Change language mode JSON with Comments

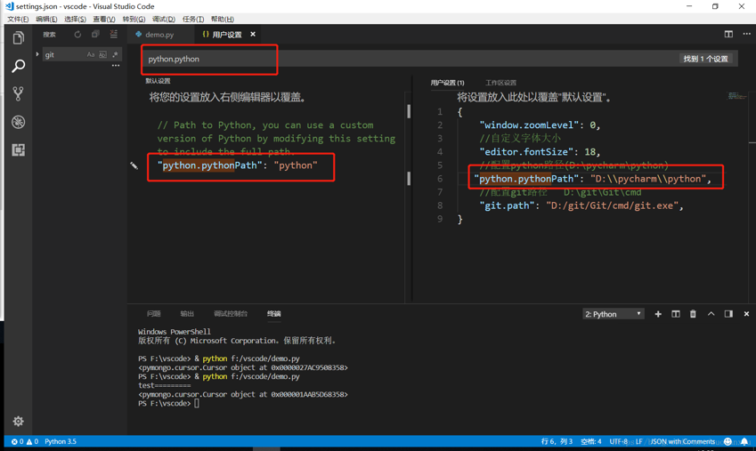click(683, 441)
